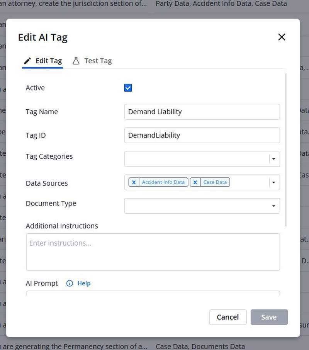Open the Document Type dropdown
Image resolution: width=309 pixels, height=350 pixels.
tap(273, 206)
